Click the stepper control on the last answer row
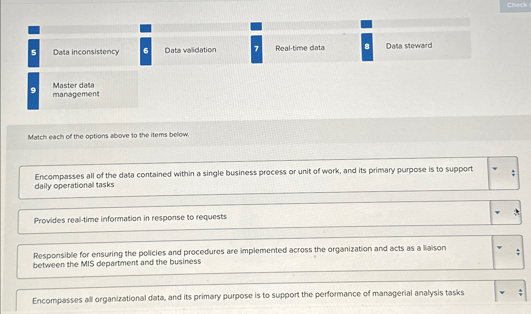The image size is (531, 314). click(520, 293)
